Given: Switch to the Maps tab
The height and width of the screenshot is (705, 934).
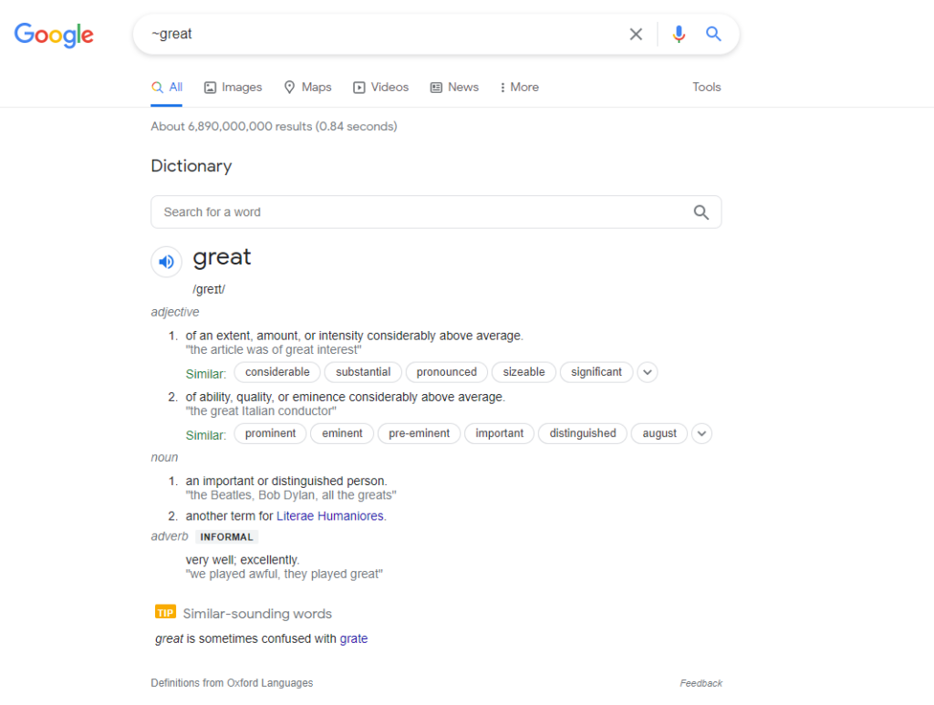Looking at the screenshot, I should click(307, 88).
